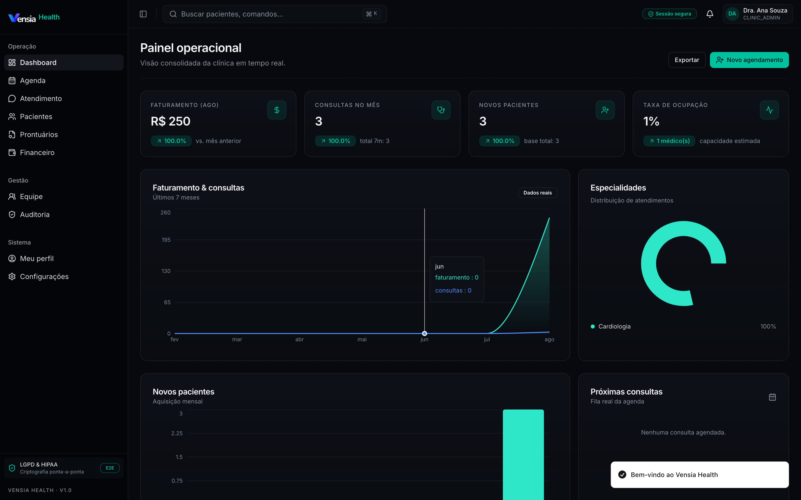Open Configurações settings

click(64, 276)
